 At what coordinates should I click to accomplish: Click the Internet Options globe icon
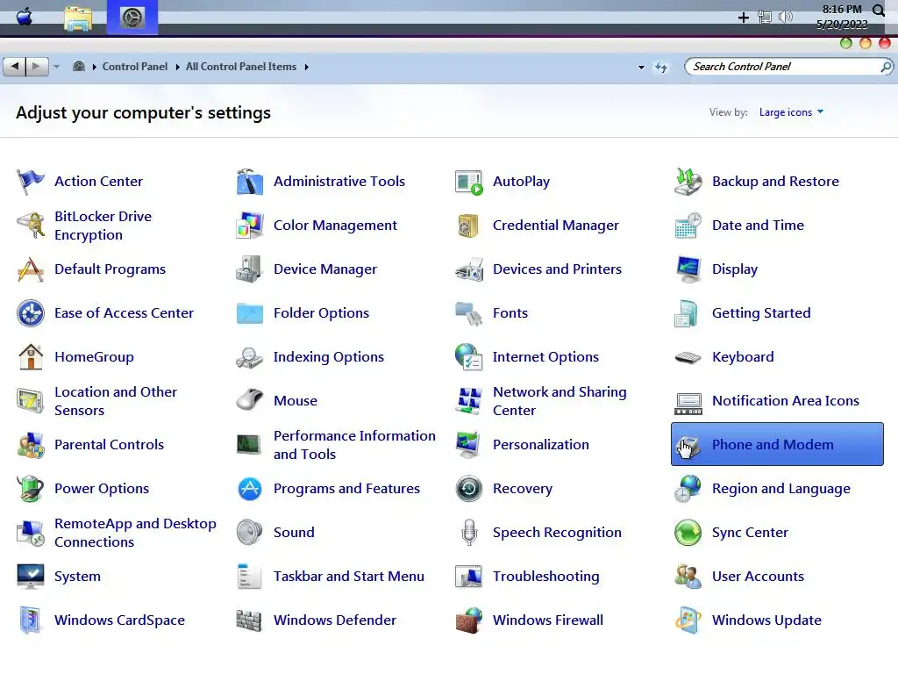[x=469, y=357]
